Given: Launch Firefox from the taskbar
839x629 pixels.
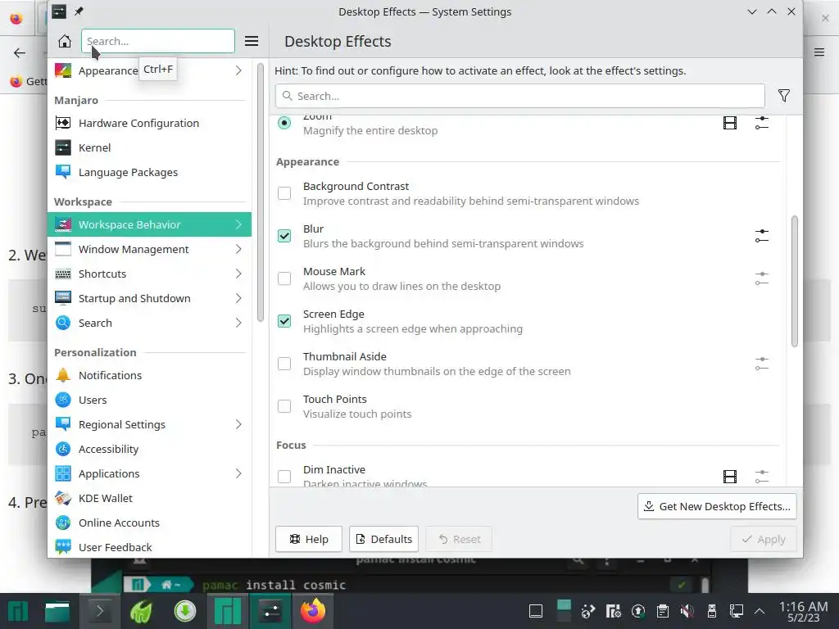Looking at the screenshot, I should 313,611.
